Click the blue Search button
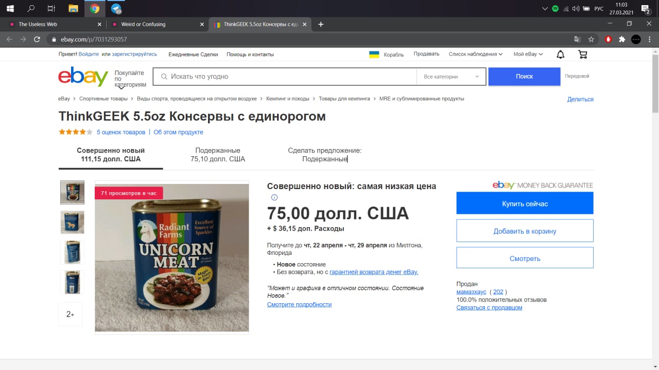 click(x=524, y=76)
